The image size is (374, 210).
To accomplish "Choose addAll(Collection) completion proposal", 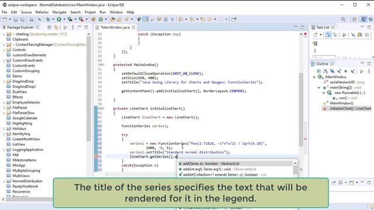I will [x=236, y=174].
